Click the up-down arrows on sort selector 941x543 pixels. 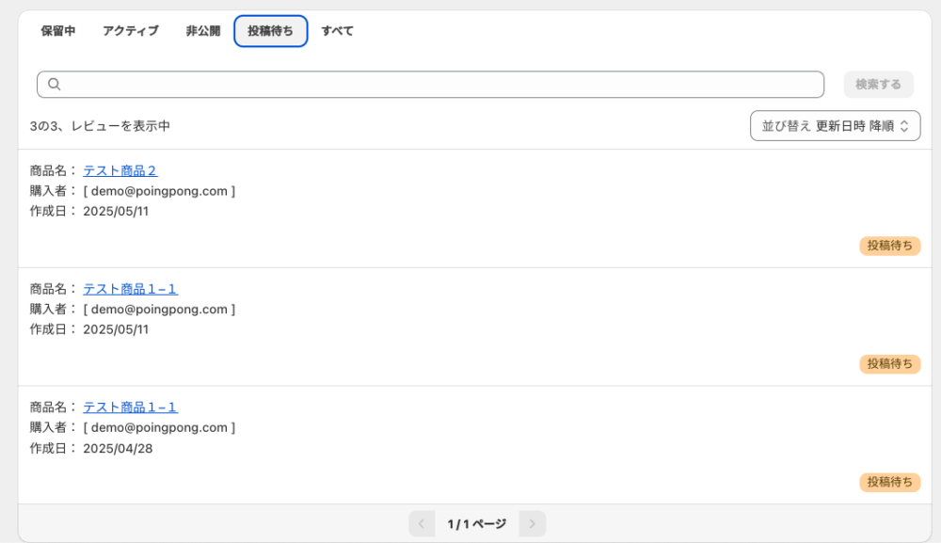pos(903,126)
